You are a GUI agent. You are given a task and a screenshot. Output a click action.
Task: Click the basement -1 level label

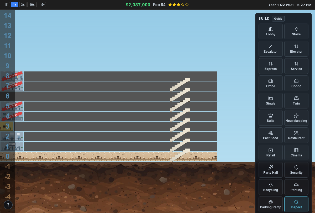point(8,166)
